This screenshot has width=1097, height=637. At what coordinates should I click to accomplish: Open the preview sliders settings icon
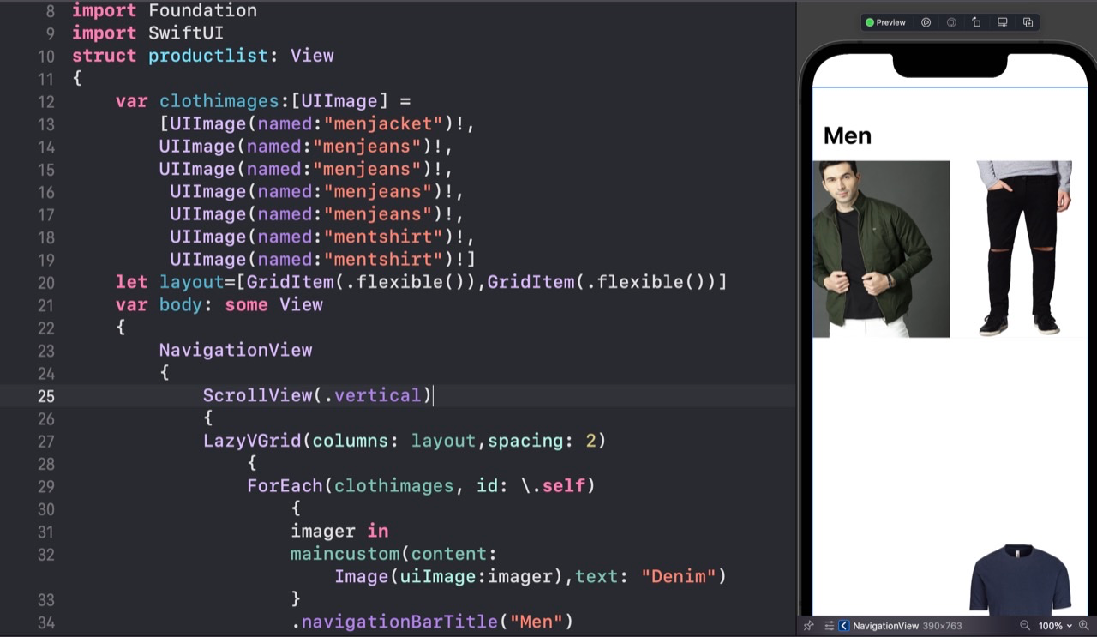pos(829,626)
